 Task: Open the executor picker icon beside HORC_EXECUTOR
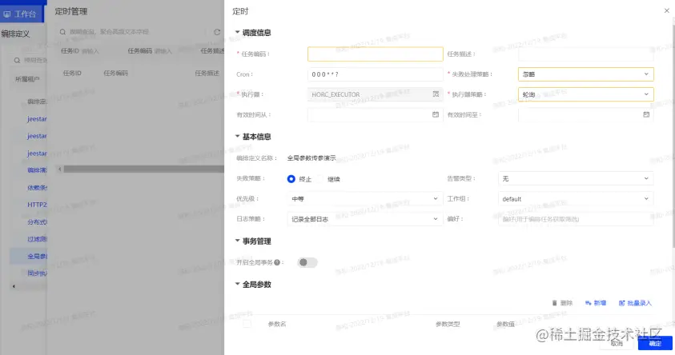[x=436, y=94]
